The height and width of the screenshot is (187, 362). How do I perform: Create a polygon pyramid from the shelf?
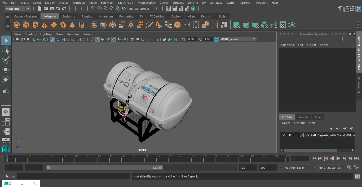[x=72, y=25]
